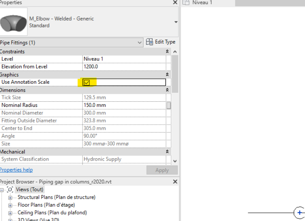Open the Pipe Fittings (1) filter dropdown
Viewport: 305px width, 221px height.
pyautogui.click(x=71, y=42)
